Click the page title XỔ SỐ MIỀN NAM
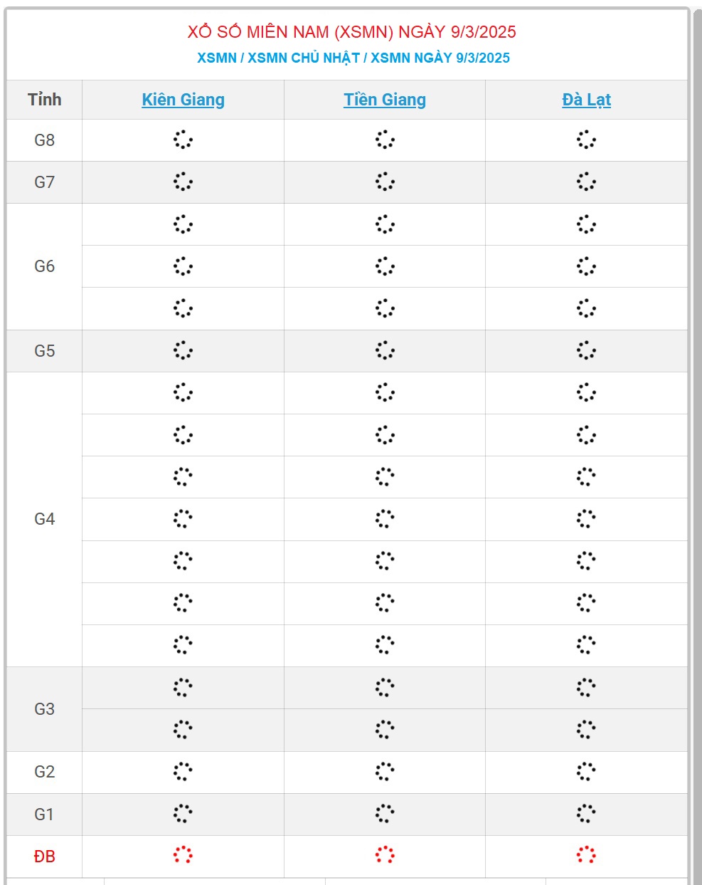 (351, 31)
